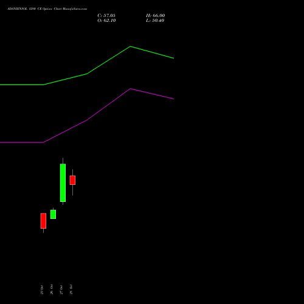Select the tall green candlestick for 27 Oct
304x304 pixels.
point(63,182)
